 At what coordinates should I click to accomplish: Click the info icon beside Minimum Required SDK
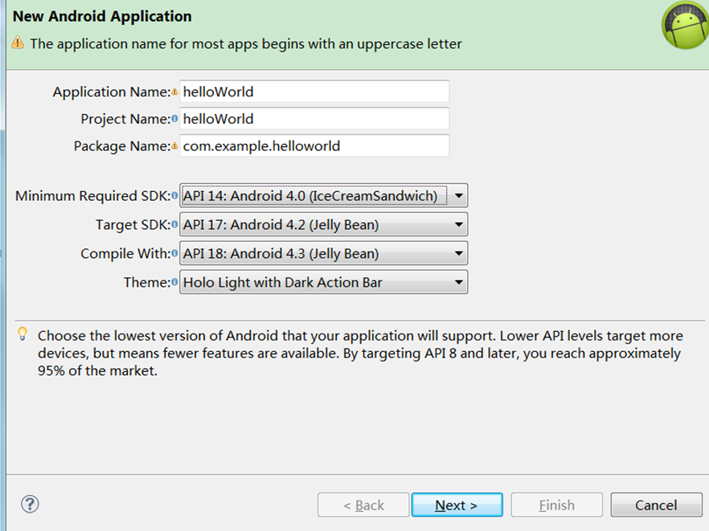pyautogui.click(x=174, y=196)
